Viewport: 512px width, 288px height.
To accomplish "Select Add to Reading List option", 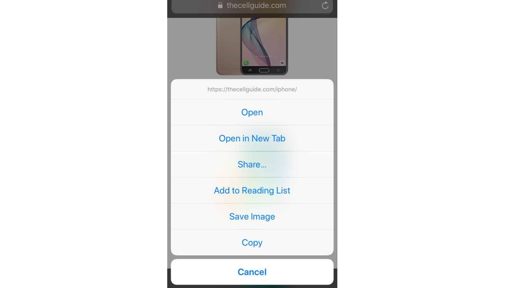I will coord(252,190).
